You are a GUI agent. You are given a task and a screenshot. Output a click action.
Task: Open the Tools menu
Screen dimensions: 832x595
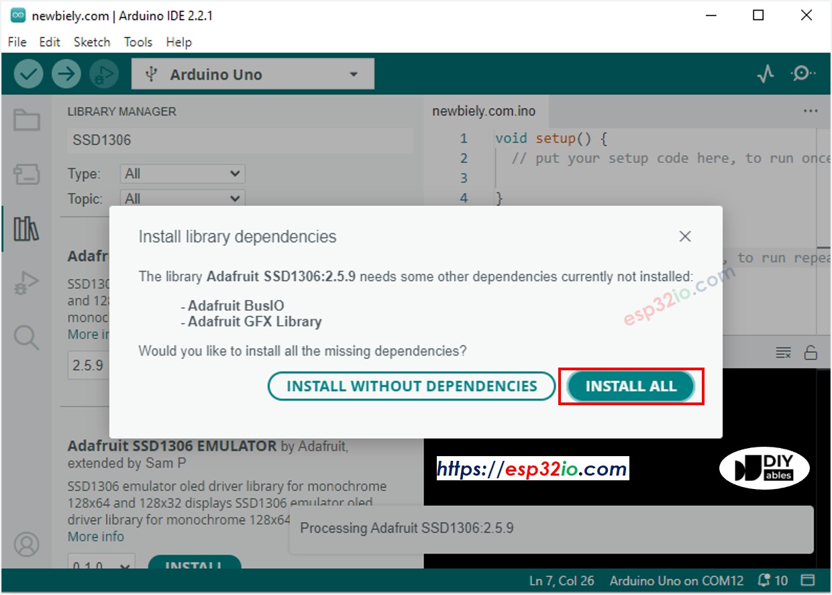coord(138,42)
